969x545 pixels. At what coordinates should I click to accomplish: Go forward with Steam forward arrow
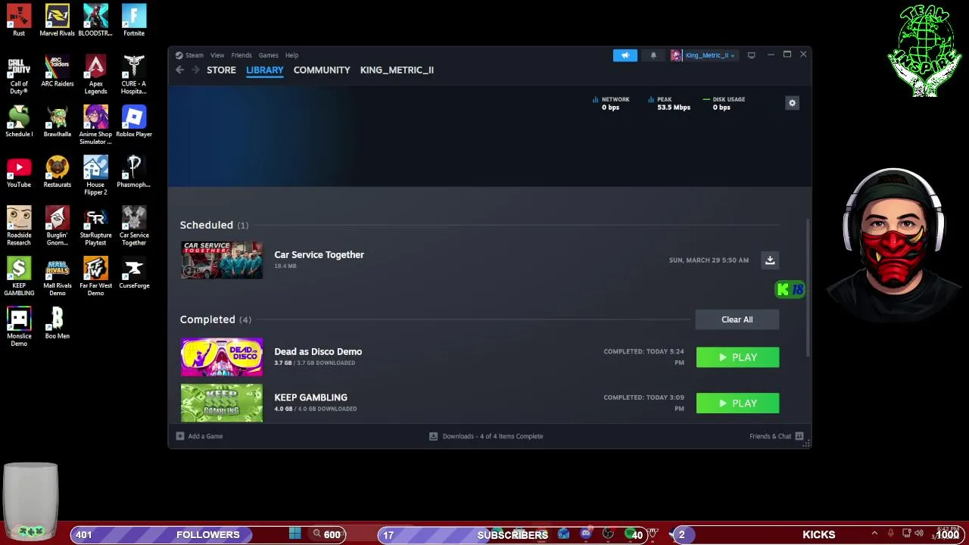[x=195, y=70]
